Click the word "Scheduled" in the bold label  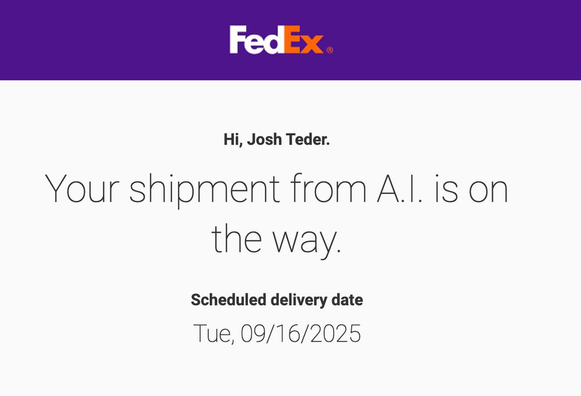(228, 299)
